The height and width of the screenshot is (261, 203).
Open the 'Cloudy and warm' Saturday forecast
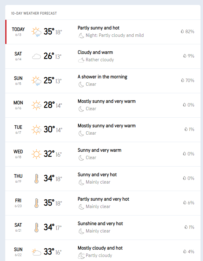click(103, 56)
